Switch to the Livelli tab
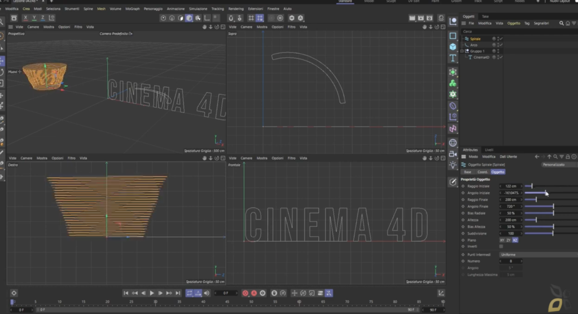578x314 pixels. click(489, 150)
